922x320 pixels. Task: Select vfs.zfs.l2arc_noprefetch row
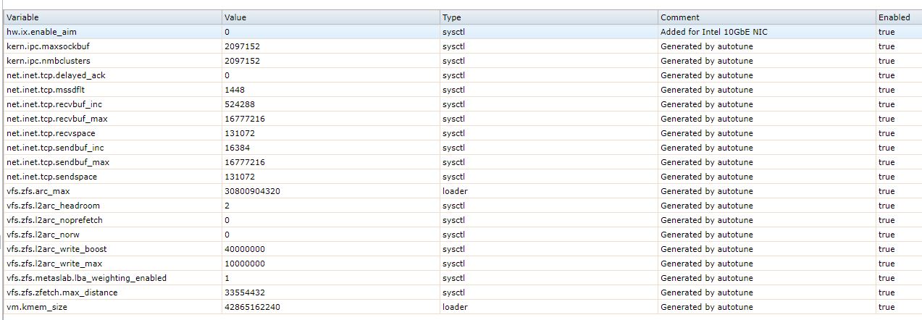coord(463,220)
